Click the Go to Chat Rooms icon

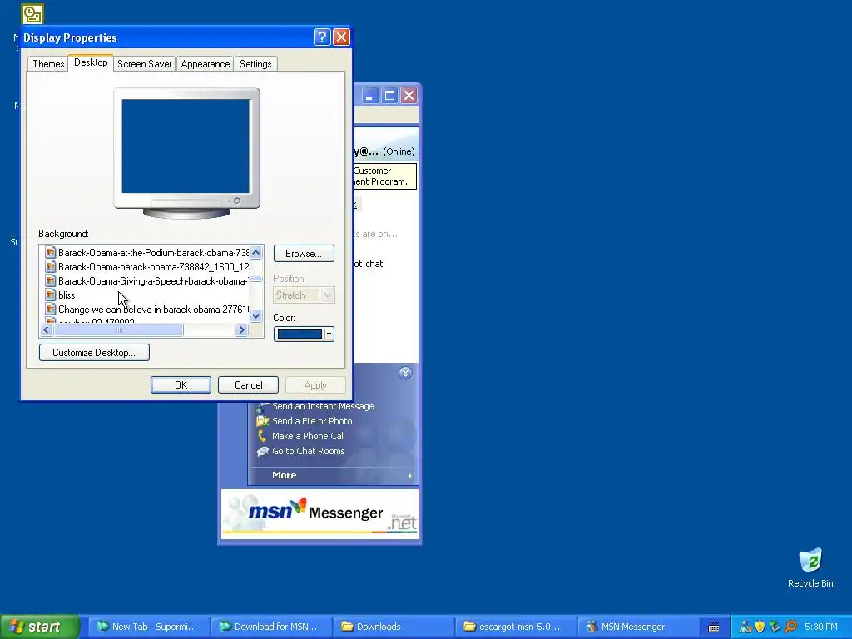(263, 451)
